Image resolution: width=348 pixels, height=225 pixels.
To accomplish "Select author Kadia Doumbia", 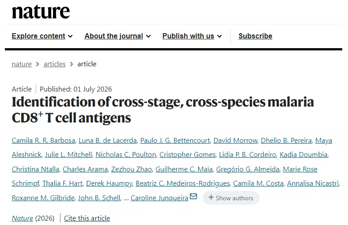I will (303, 155).
